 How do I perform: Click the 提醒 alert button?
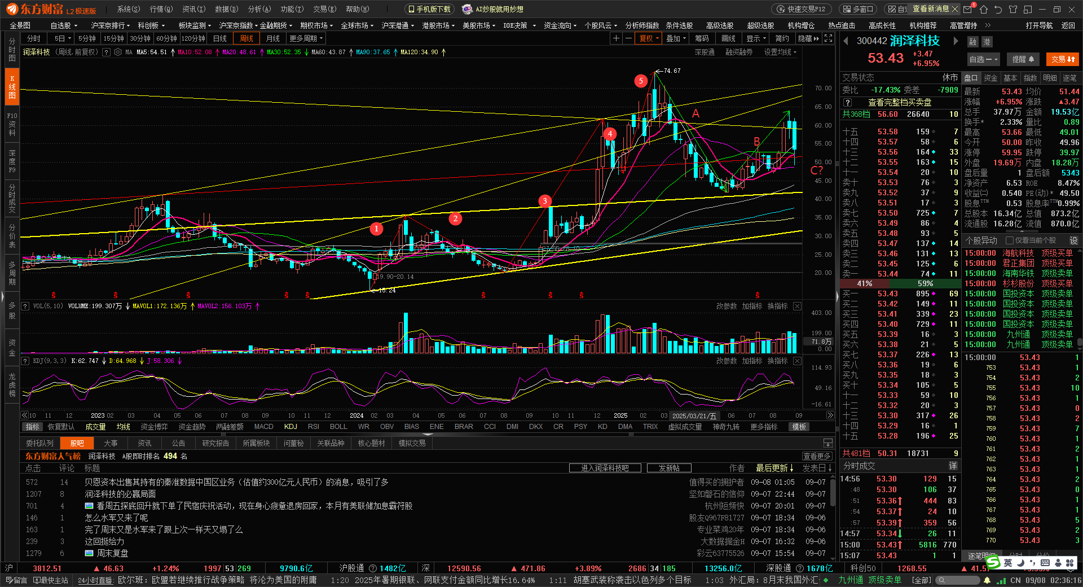pos(1023,59)
